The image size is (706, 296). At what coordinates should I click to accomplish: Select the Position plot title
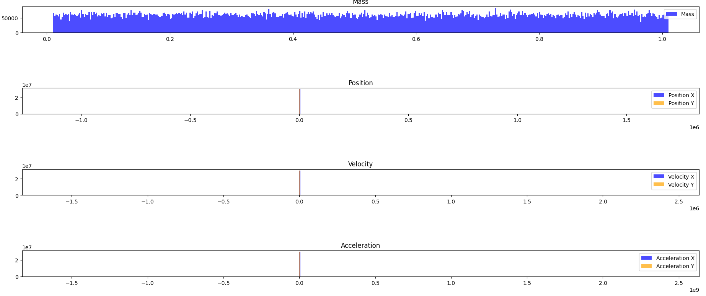pos(360,83)
